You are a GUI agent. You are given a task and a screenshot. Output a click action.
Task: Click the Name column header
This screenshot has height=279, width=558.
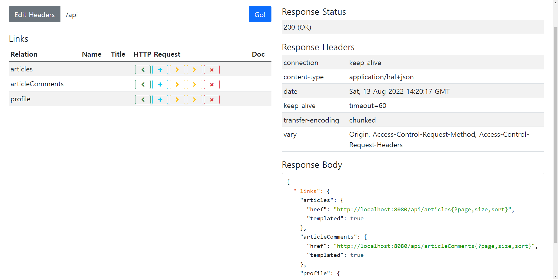92,54
